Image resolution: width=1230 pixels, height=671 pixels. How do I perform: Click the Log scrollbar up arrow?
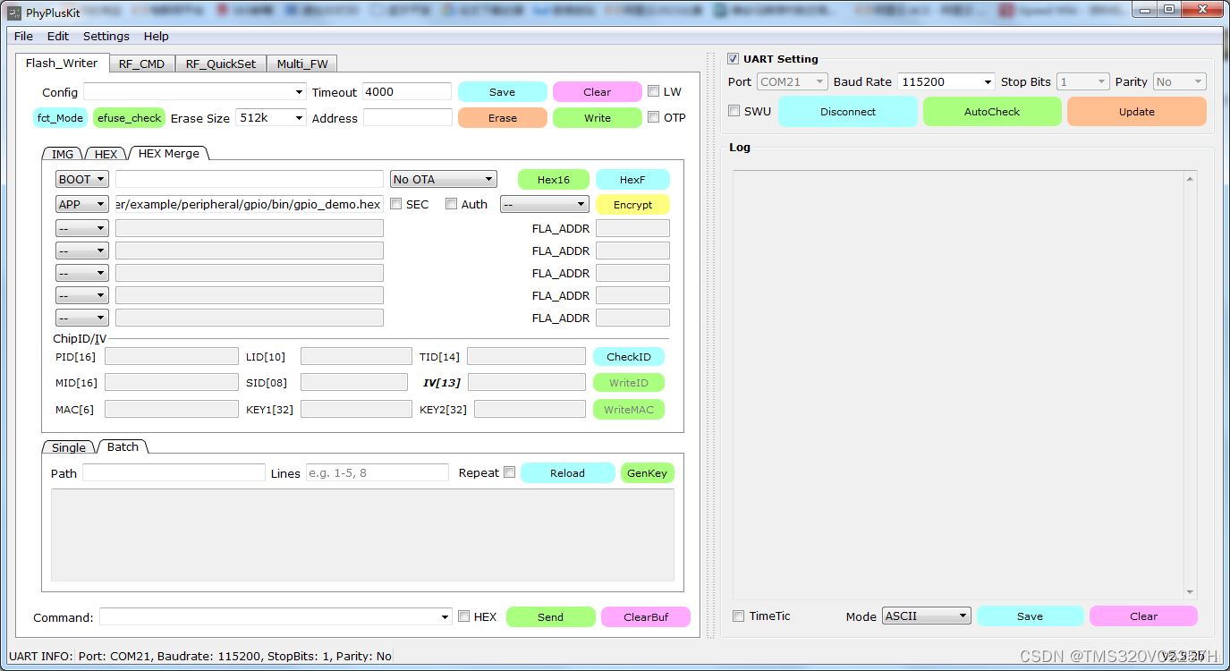pyautogui.click(x=1190, y=179)
